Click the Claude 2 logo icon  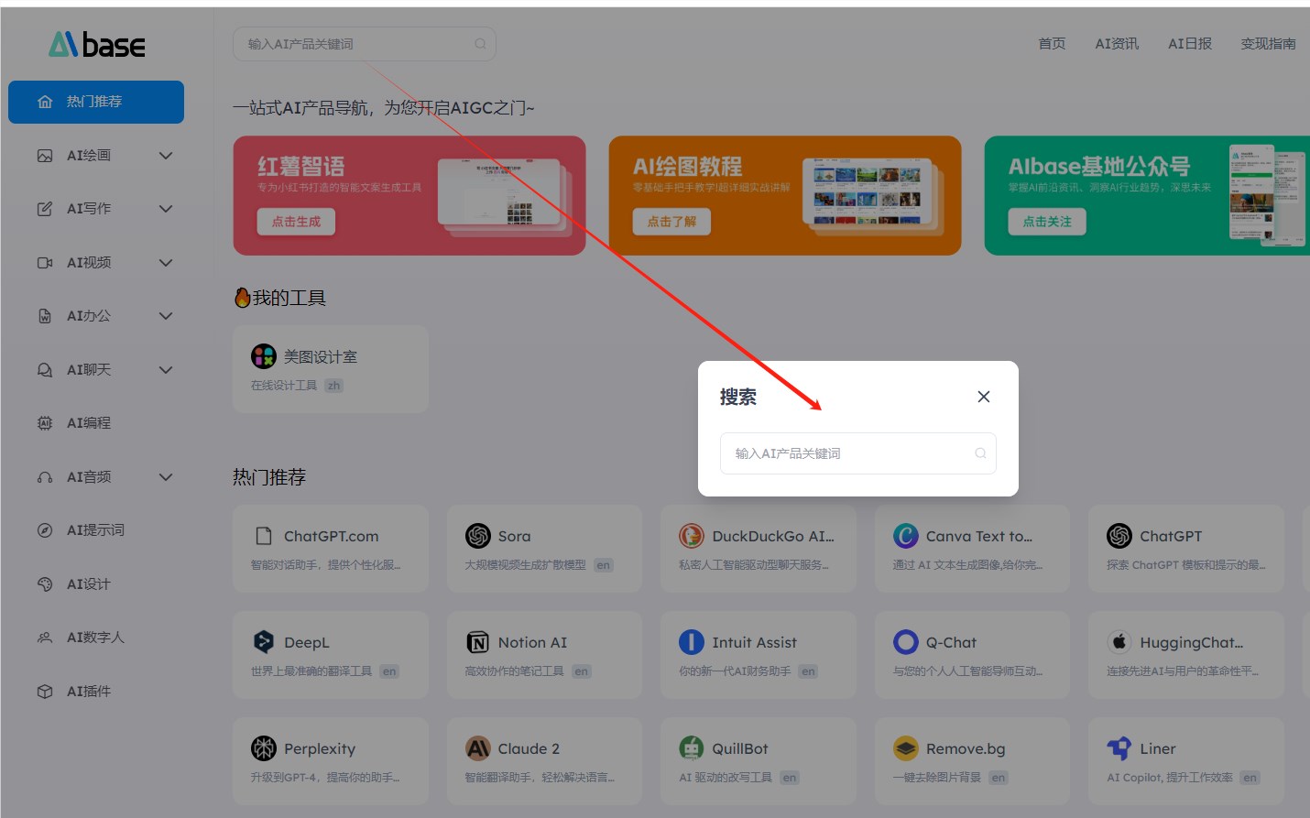(478, 748)
